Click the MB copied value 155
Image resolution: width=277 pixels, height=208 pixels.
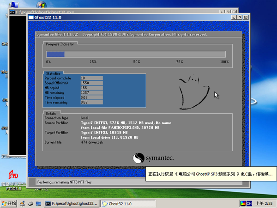point(92,88)
